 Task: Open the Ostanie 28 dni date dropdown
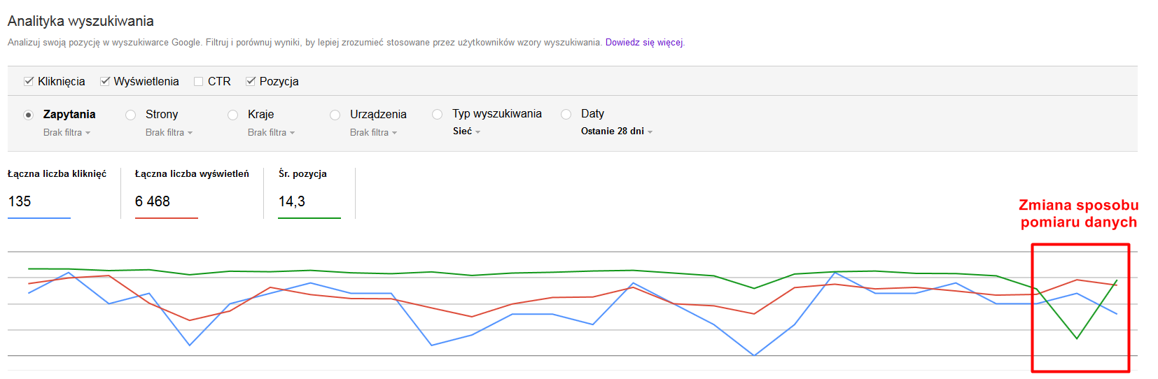click(617, 131)
